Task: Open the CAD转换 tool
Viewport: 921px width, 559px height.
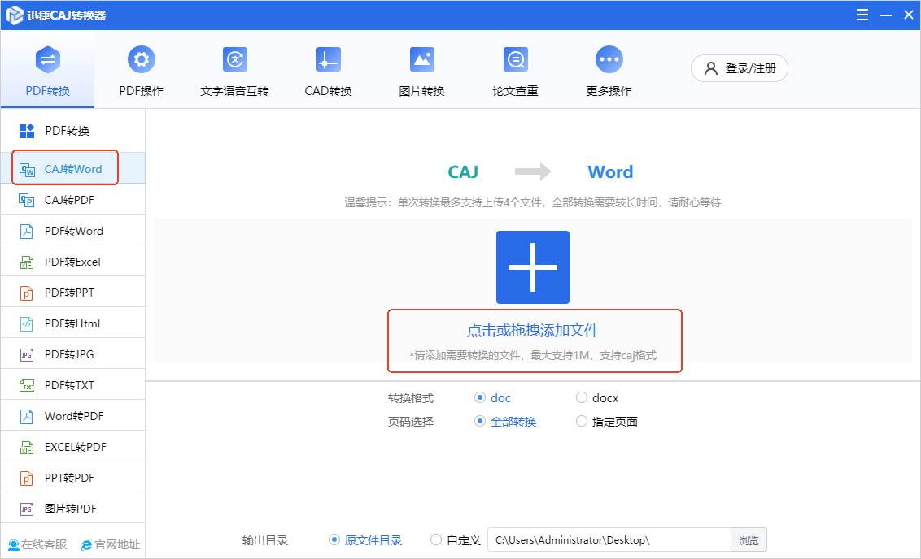Action: pos(327,69)
